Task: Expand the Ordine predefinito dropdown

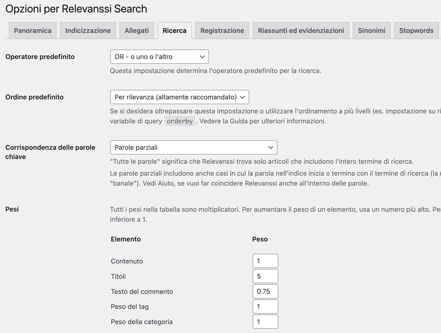Action: pos(180,97)
